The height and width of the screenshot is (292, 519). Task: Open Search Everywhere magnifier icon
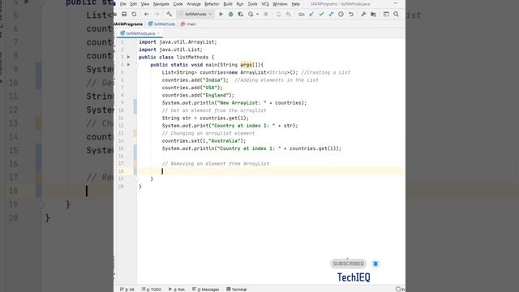pos(397,15)
